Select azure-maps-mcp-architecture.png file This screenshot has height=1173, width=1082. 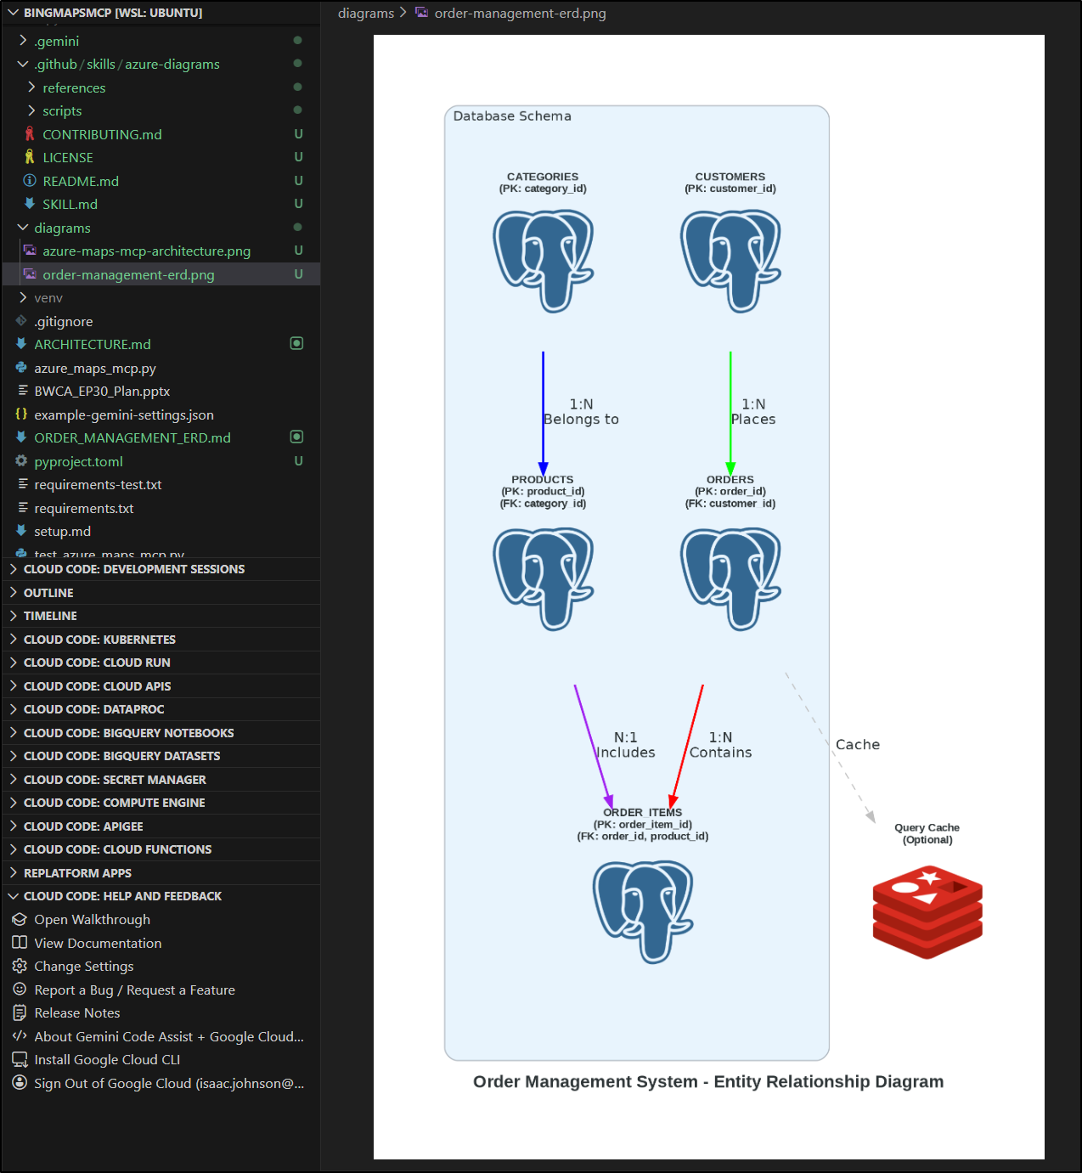146,251
